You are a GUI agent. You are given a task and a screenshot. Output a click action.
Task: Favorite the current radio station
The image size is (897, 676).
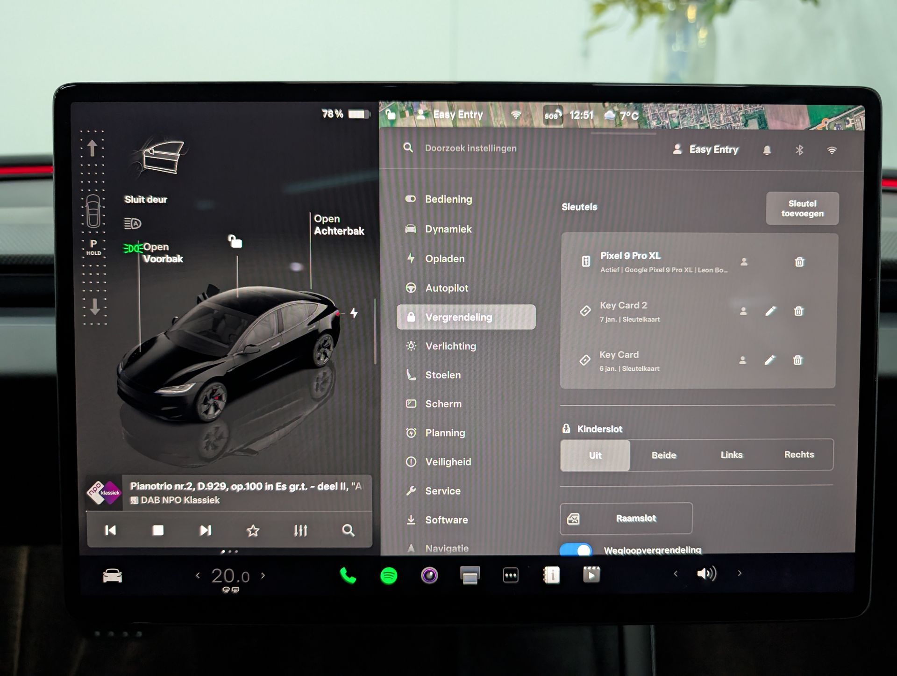coord(253,531)
